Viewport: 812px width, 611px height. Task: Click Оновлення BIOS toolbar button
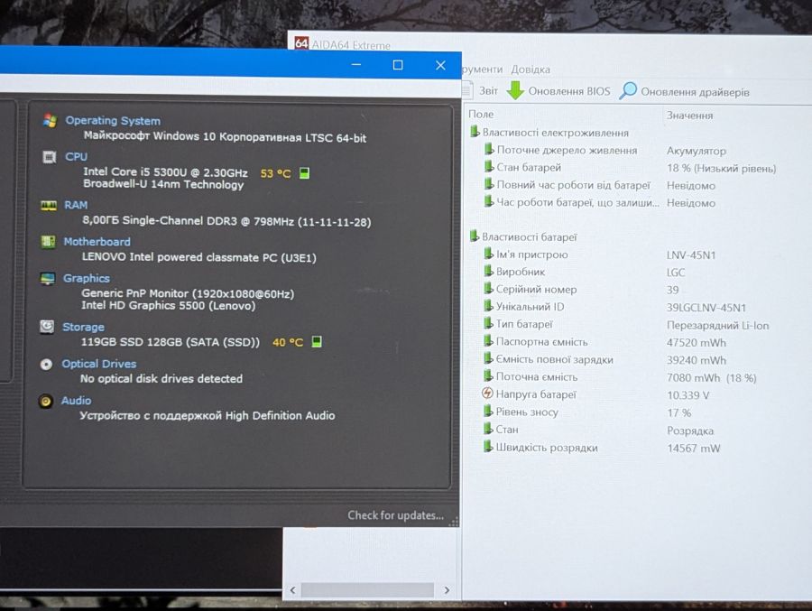click(558, 90)
